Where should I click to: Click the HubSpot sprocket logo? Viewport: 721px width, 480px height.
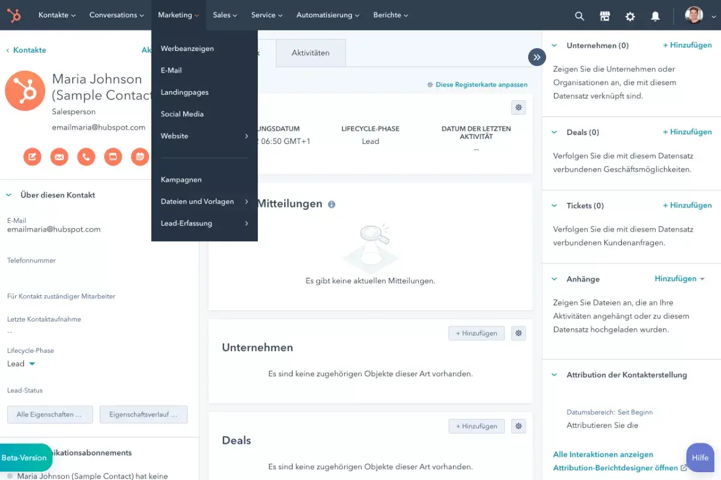[x=14, y=16]
